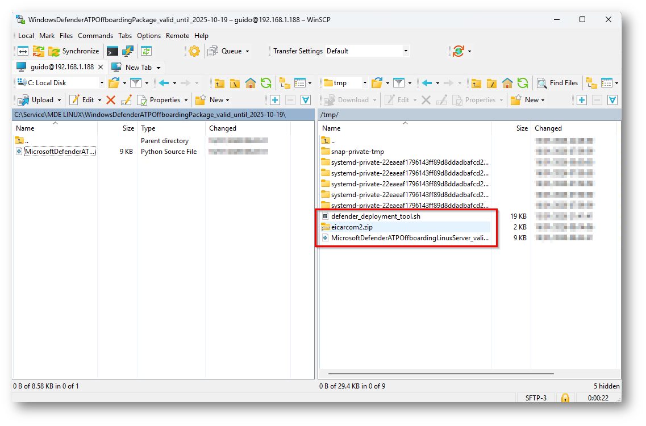Refresh the remote /tmp directory listing
Image resolution: width=646 pixels, height=426 pixels.
point(523,83)
